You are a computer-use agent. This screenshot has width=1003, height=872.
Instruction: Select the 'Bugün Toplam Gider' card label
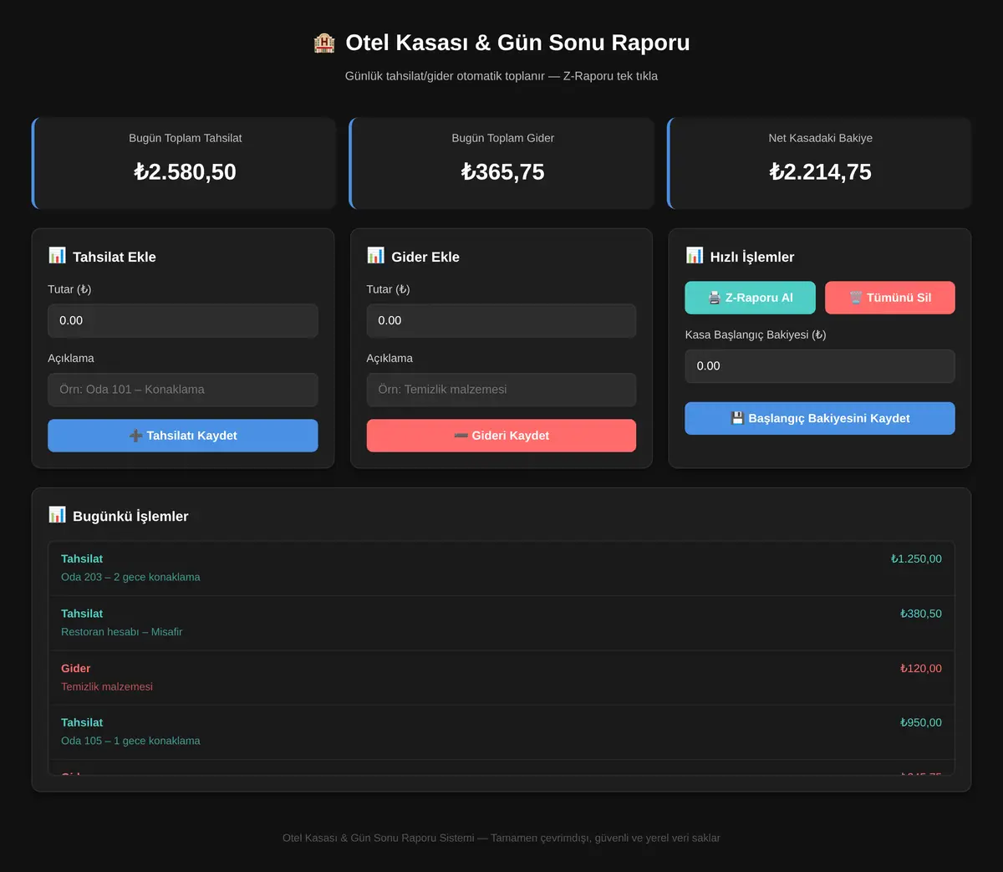click(x=503, y=138)
